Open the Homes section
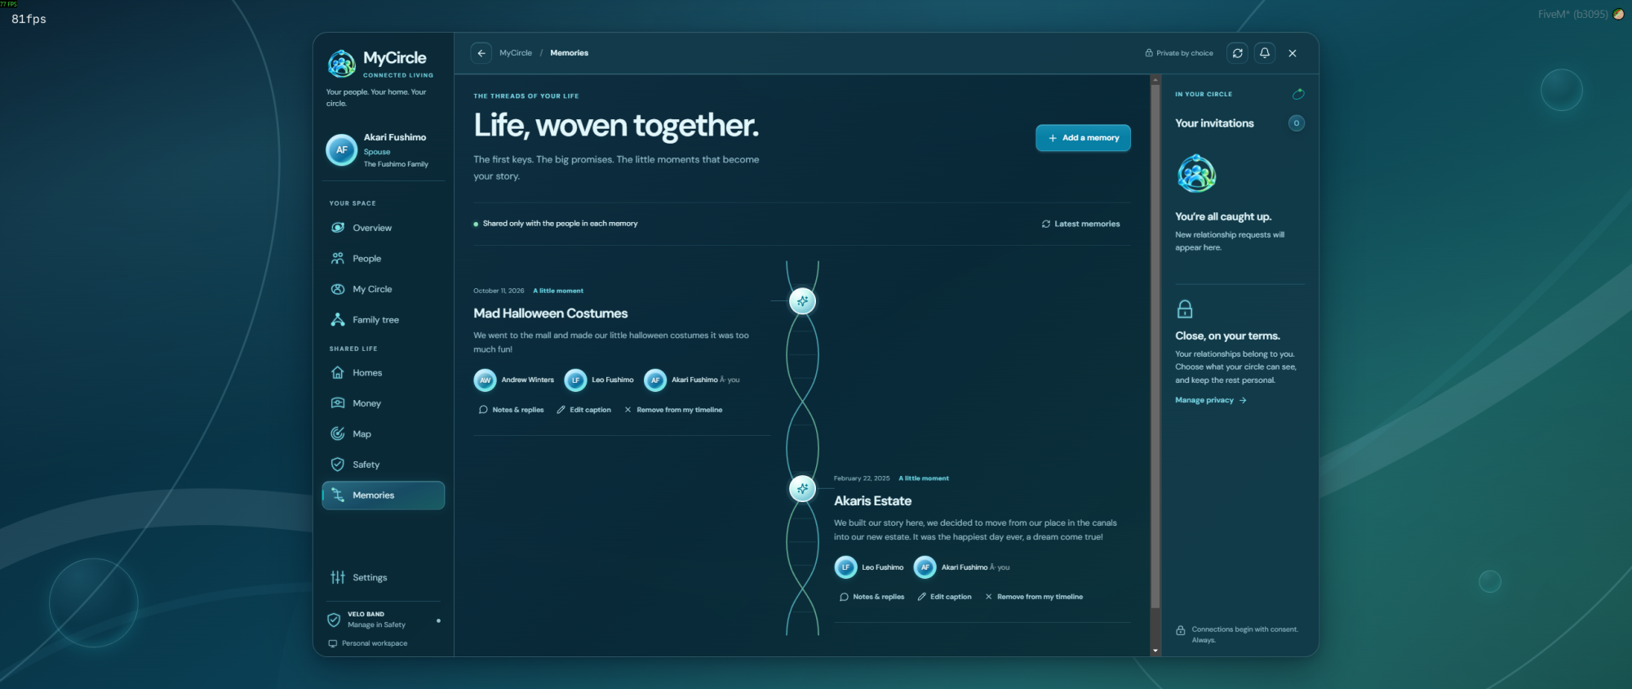This screenshot has height=689, width=1632. (x=384, y=373)
